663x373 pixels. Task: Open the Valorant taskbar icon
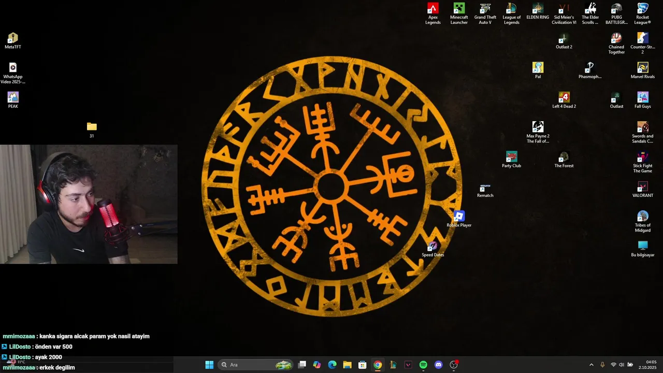[x=408, y=365]
